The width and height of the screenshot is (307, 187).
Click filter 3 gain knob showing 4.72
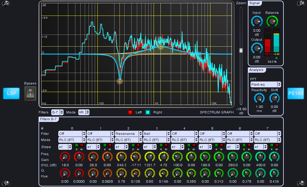click(164, 157)
